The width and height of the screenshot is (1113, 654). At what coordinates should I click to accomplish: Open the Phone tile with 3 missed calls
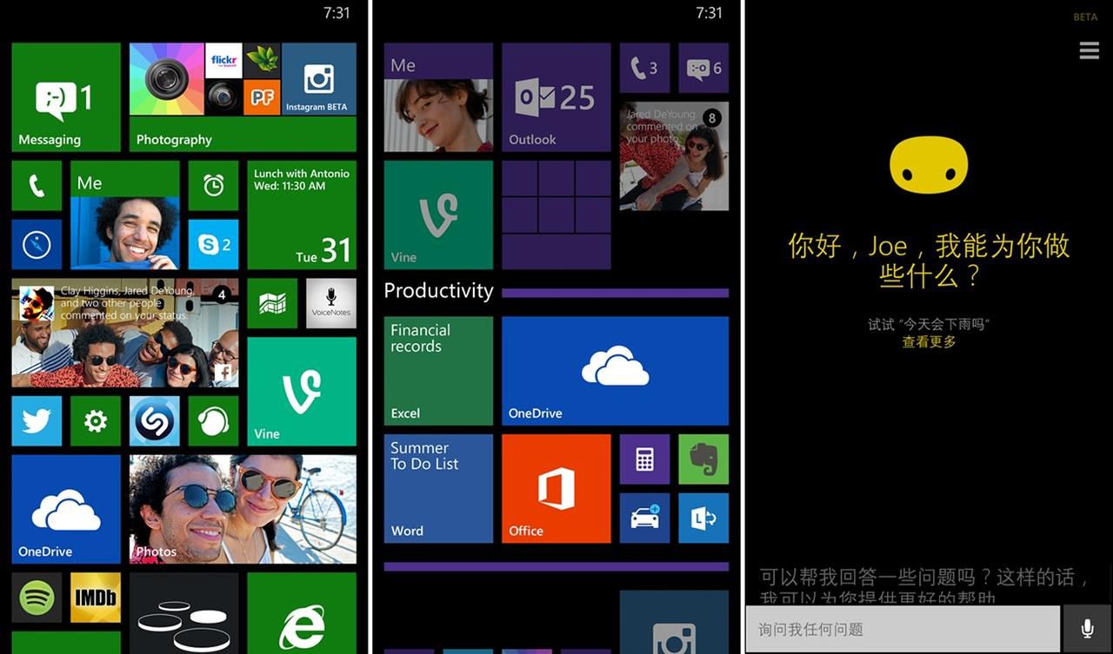tap(644, 68)
